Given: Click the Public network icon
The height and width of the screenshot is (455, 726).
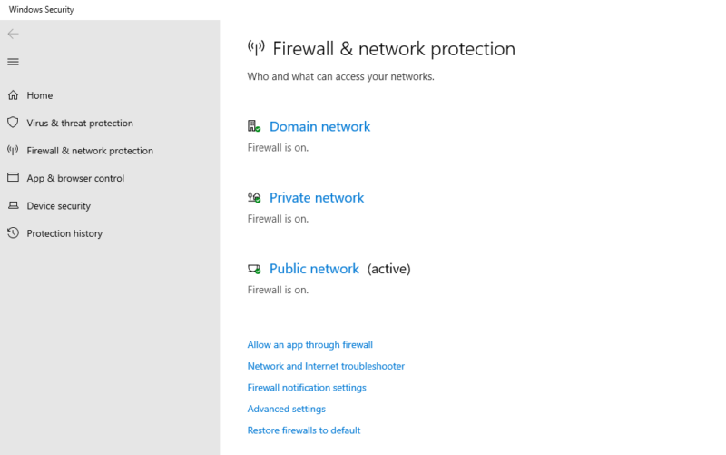Looking at the screenshot, I should [x=254, y=269].
